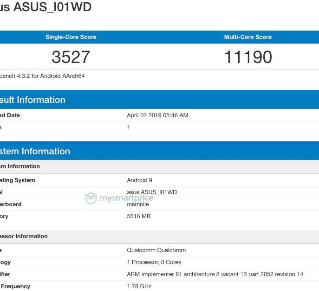This screenshot has width=319, height=291.
Task: Click the ASUS_I01WD page title heading
Action: (46, 7)
